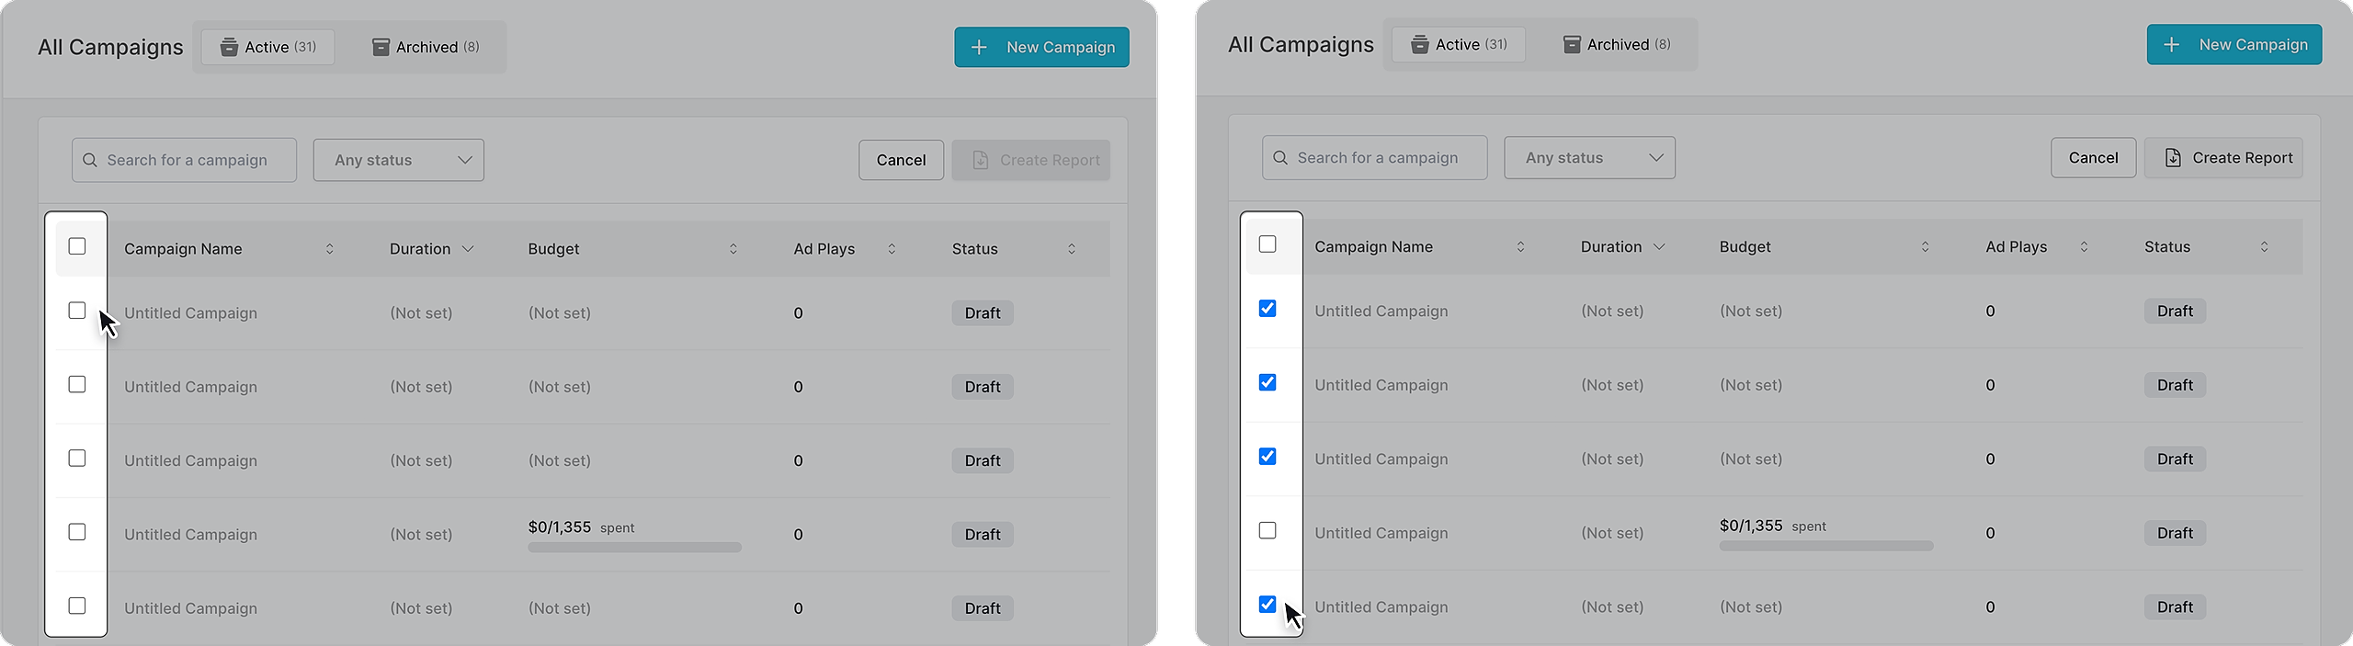Click the plus icon on the right panel's New Campaign button

[2171, 45]
